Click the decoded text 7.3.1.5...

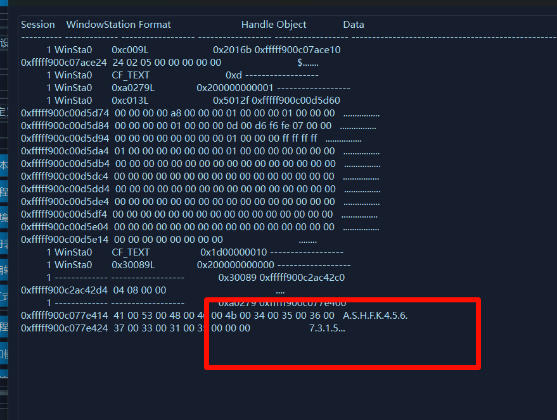point(327,328)
